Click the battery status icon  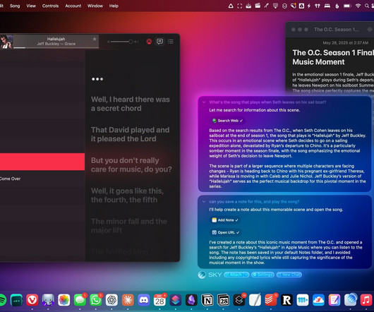(x=346, y=6)
